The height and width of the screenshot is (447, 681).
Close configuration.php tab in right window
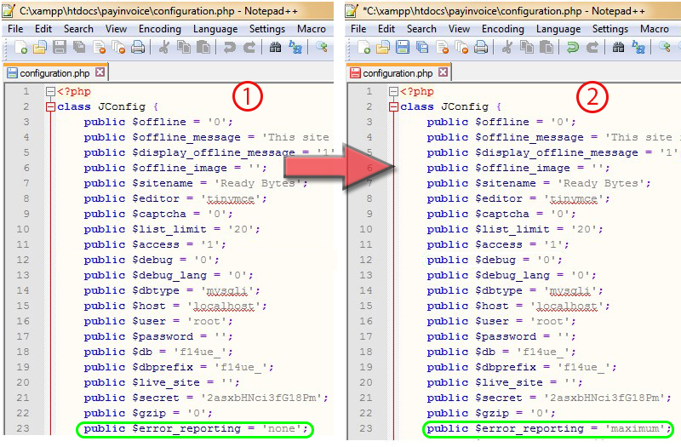click(443, 72)
